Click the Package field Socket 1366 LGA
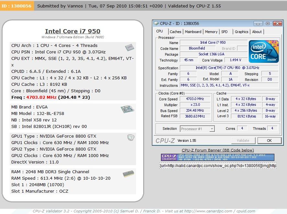This screenshot has height=214, width=287. [x=213, y=54]
